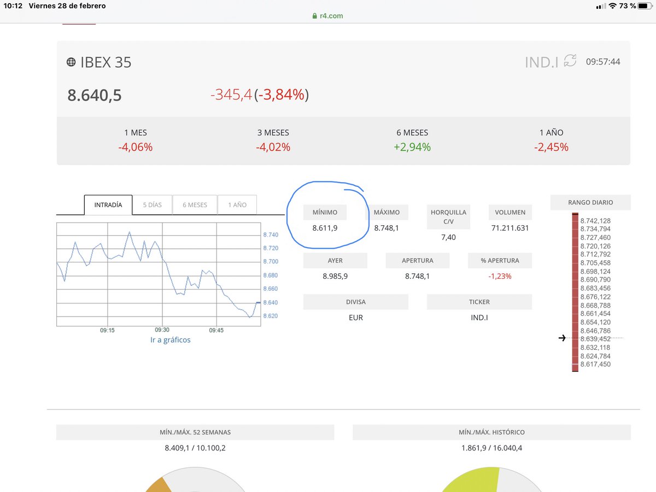Tap the green padlock icon in address bar
656x492 pixels.
point(315,16)
